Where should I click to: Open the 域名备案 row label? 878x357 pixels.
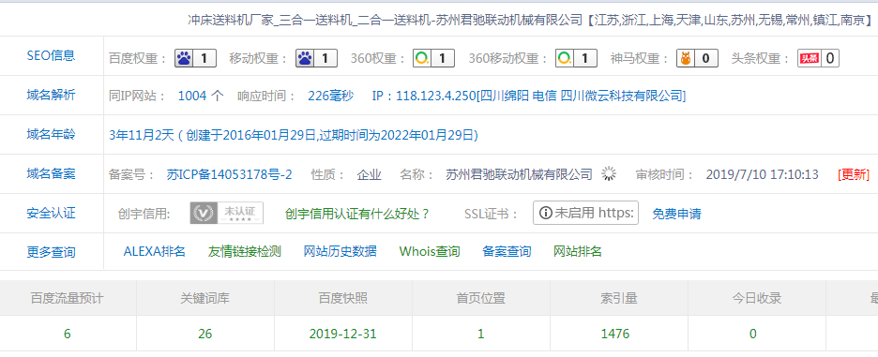click(51, 173)
